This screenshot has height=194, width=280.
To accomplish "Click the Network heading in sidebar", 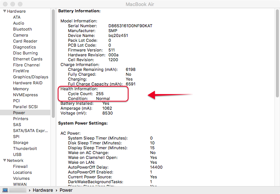I will pyautogui.click(x=15, y=160).
